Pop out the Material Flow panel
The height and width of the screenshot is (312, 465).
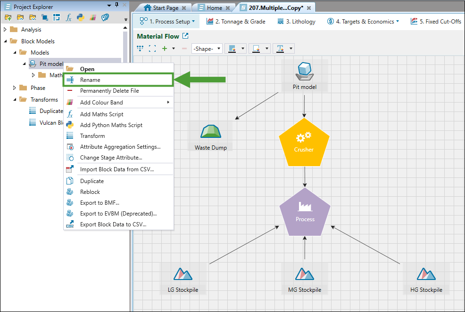tap(185, 36)
